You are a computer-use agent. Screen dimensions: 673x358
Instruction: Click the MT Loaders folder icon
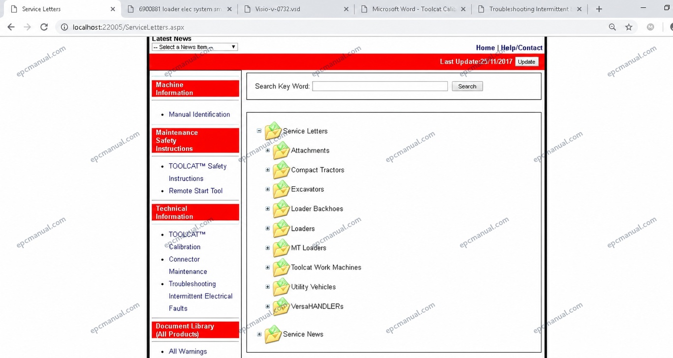(x=281, y=248)
